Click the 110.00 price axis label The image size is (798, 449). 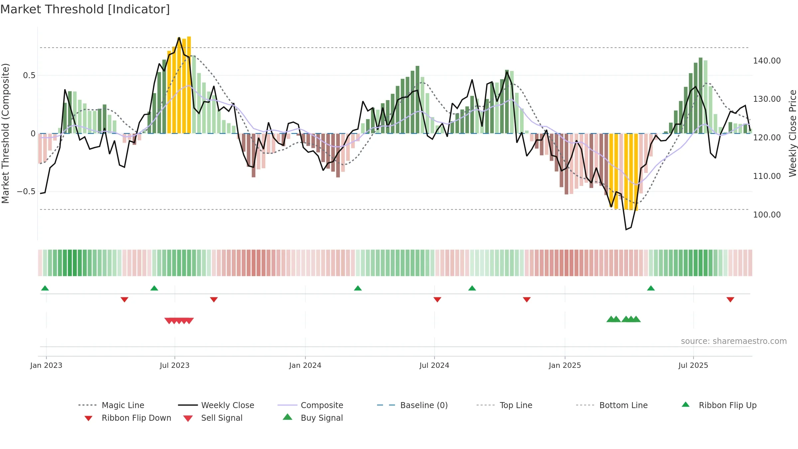pos(767,176)
